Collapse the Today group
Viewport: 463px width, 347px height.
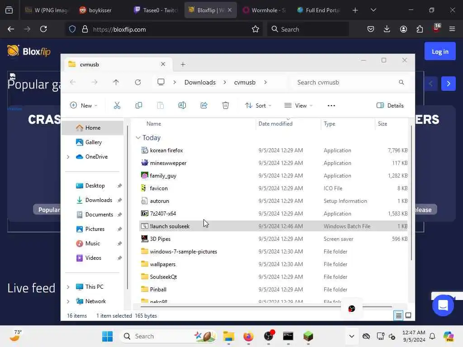point(138,138)
